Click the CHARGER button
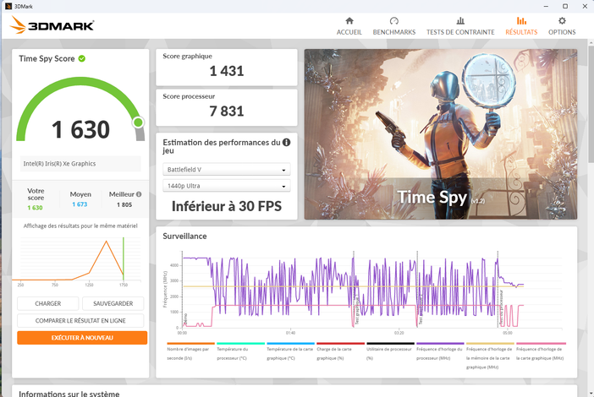Viewport: 594px width, 397px height. (47, 303)
